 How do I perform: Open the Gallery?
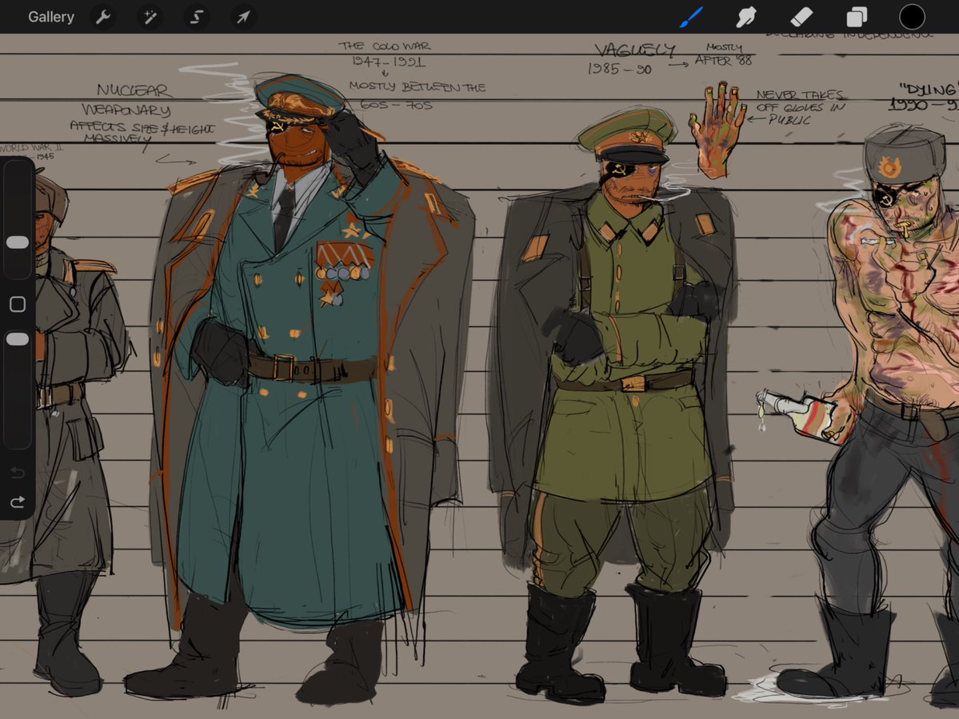click(x=50, y=17)
